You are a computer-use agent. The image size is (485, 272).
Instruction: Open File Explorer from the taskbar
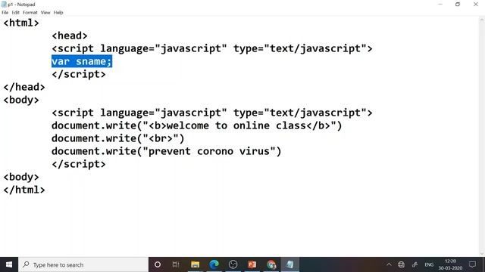pos(196,264)
